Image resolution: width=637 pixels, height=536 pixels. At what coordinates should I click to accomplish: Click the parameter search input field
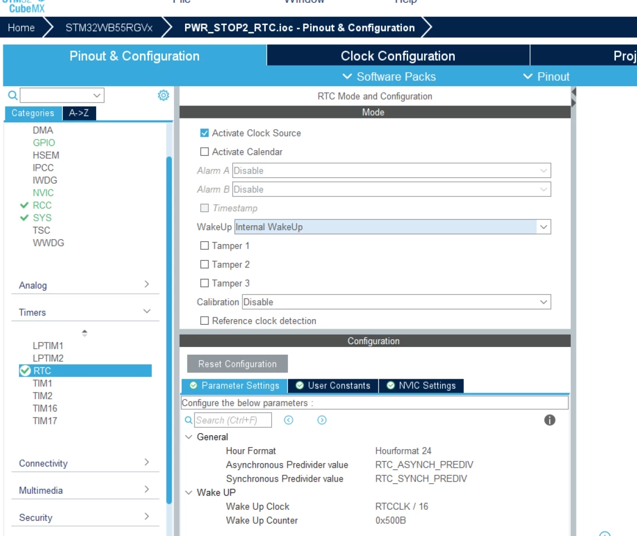tap(233, 420)
